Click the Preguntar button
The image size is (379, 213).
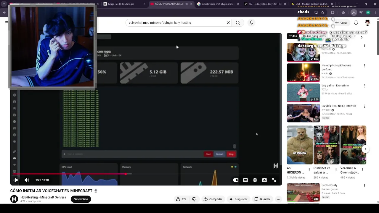(x=238, y=199)
